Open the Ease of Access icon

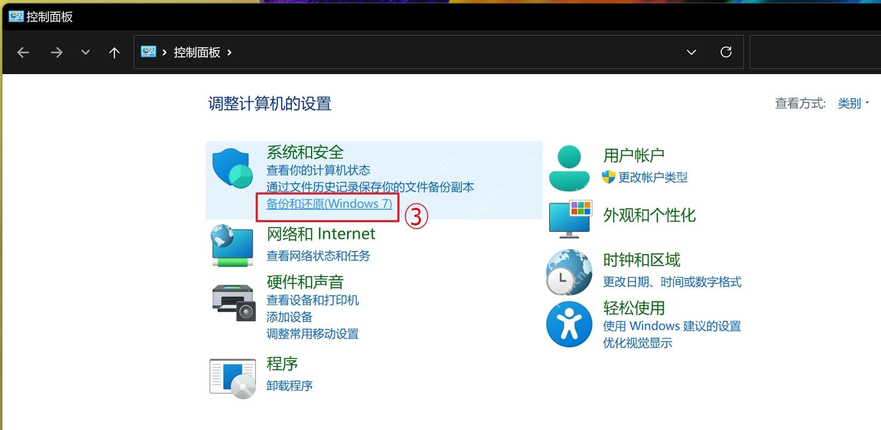(x=569, y=324)
